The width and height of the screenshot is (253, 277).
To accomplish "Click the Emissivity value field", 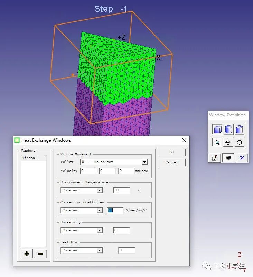I will click(x=121, y=230).
